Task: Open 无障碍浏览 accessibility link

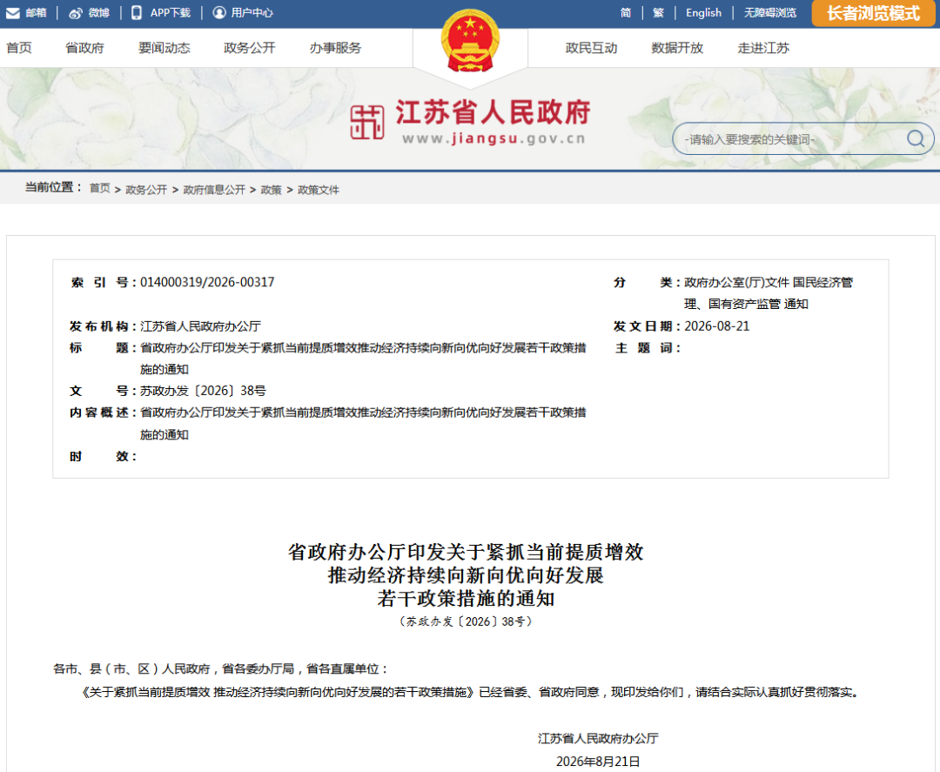Action: coord(770,12)
